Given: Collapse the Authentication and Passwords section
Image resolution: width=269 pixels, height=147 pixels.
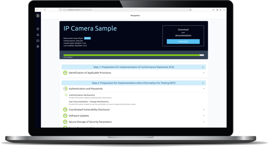Looking at the screenshot, I should 203,89.
